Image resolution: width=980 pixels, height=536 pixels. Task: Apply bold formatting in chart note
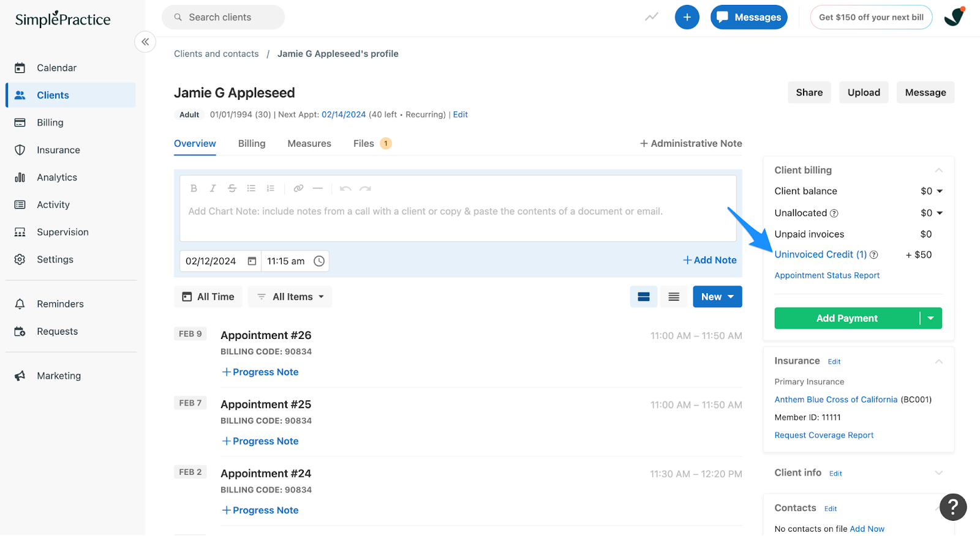(x=194, y=188)
